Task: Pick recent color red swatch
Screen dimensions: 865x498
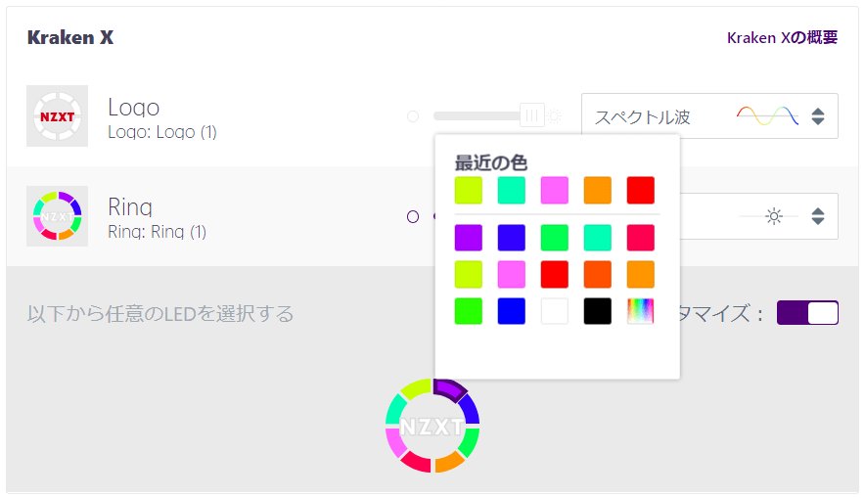Action: (641, 190)
